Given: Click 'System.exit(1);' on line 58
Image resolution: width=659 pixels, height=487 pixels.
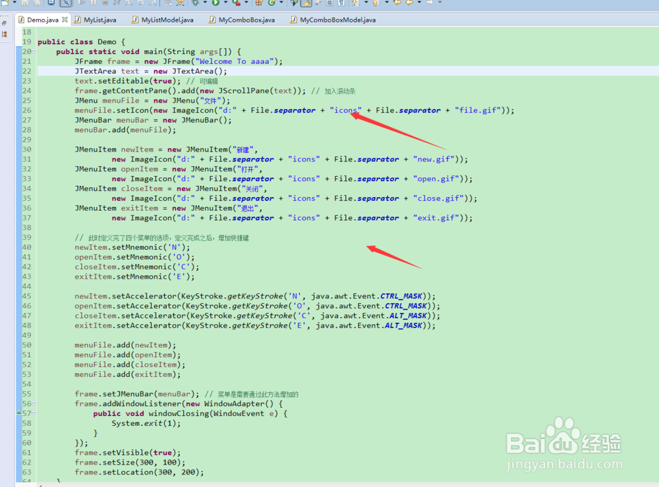Looking at the screenshot, I should click(146, 423).
